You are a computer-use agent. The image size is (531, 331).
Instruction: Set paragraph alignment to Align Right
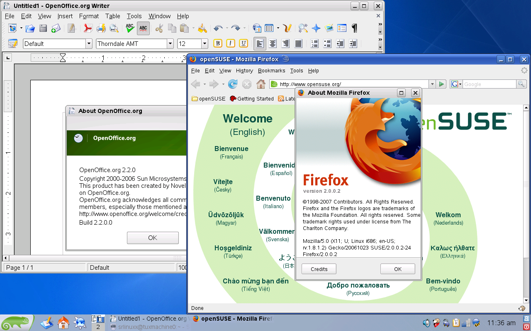pyautogui.click(x=285, y=43)
